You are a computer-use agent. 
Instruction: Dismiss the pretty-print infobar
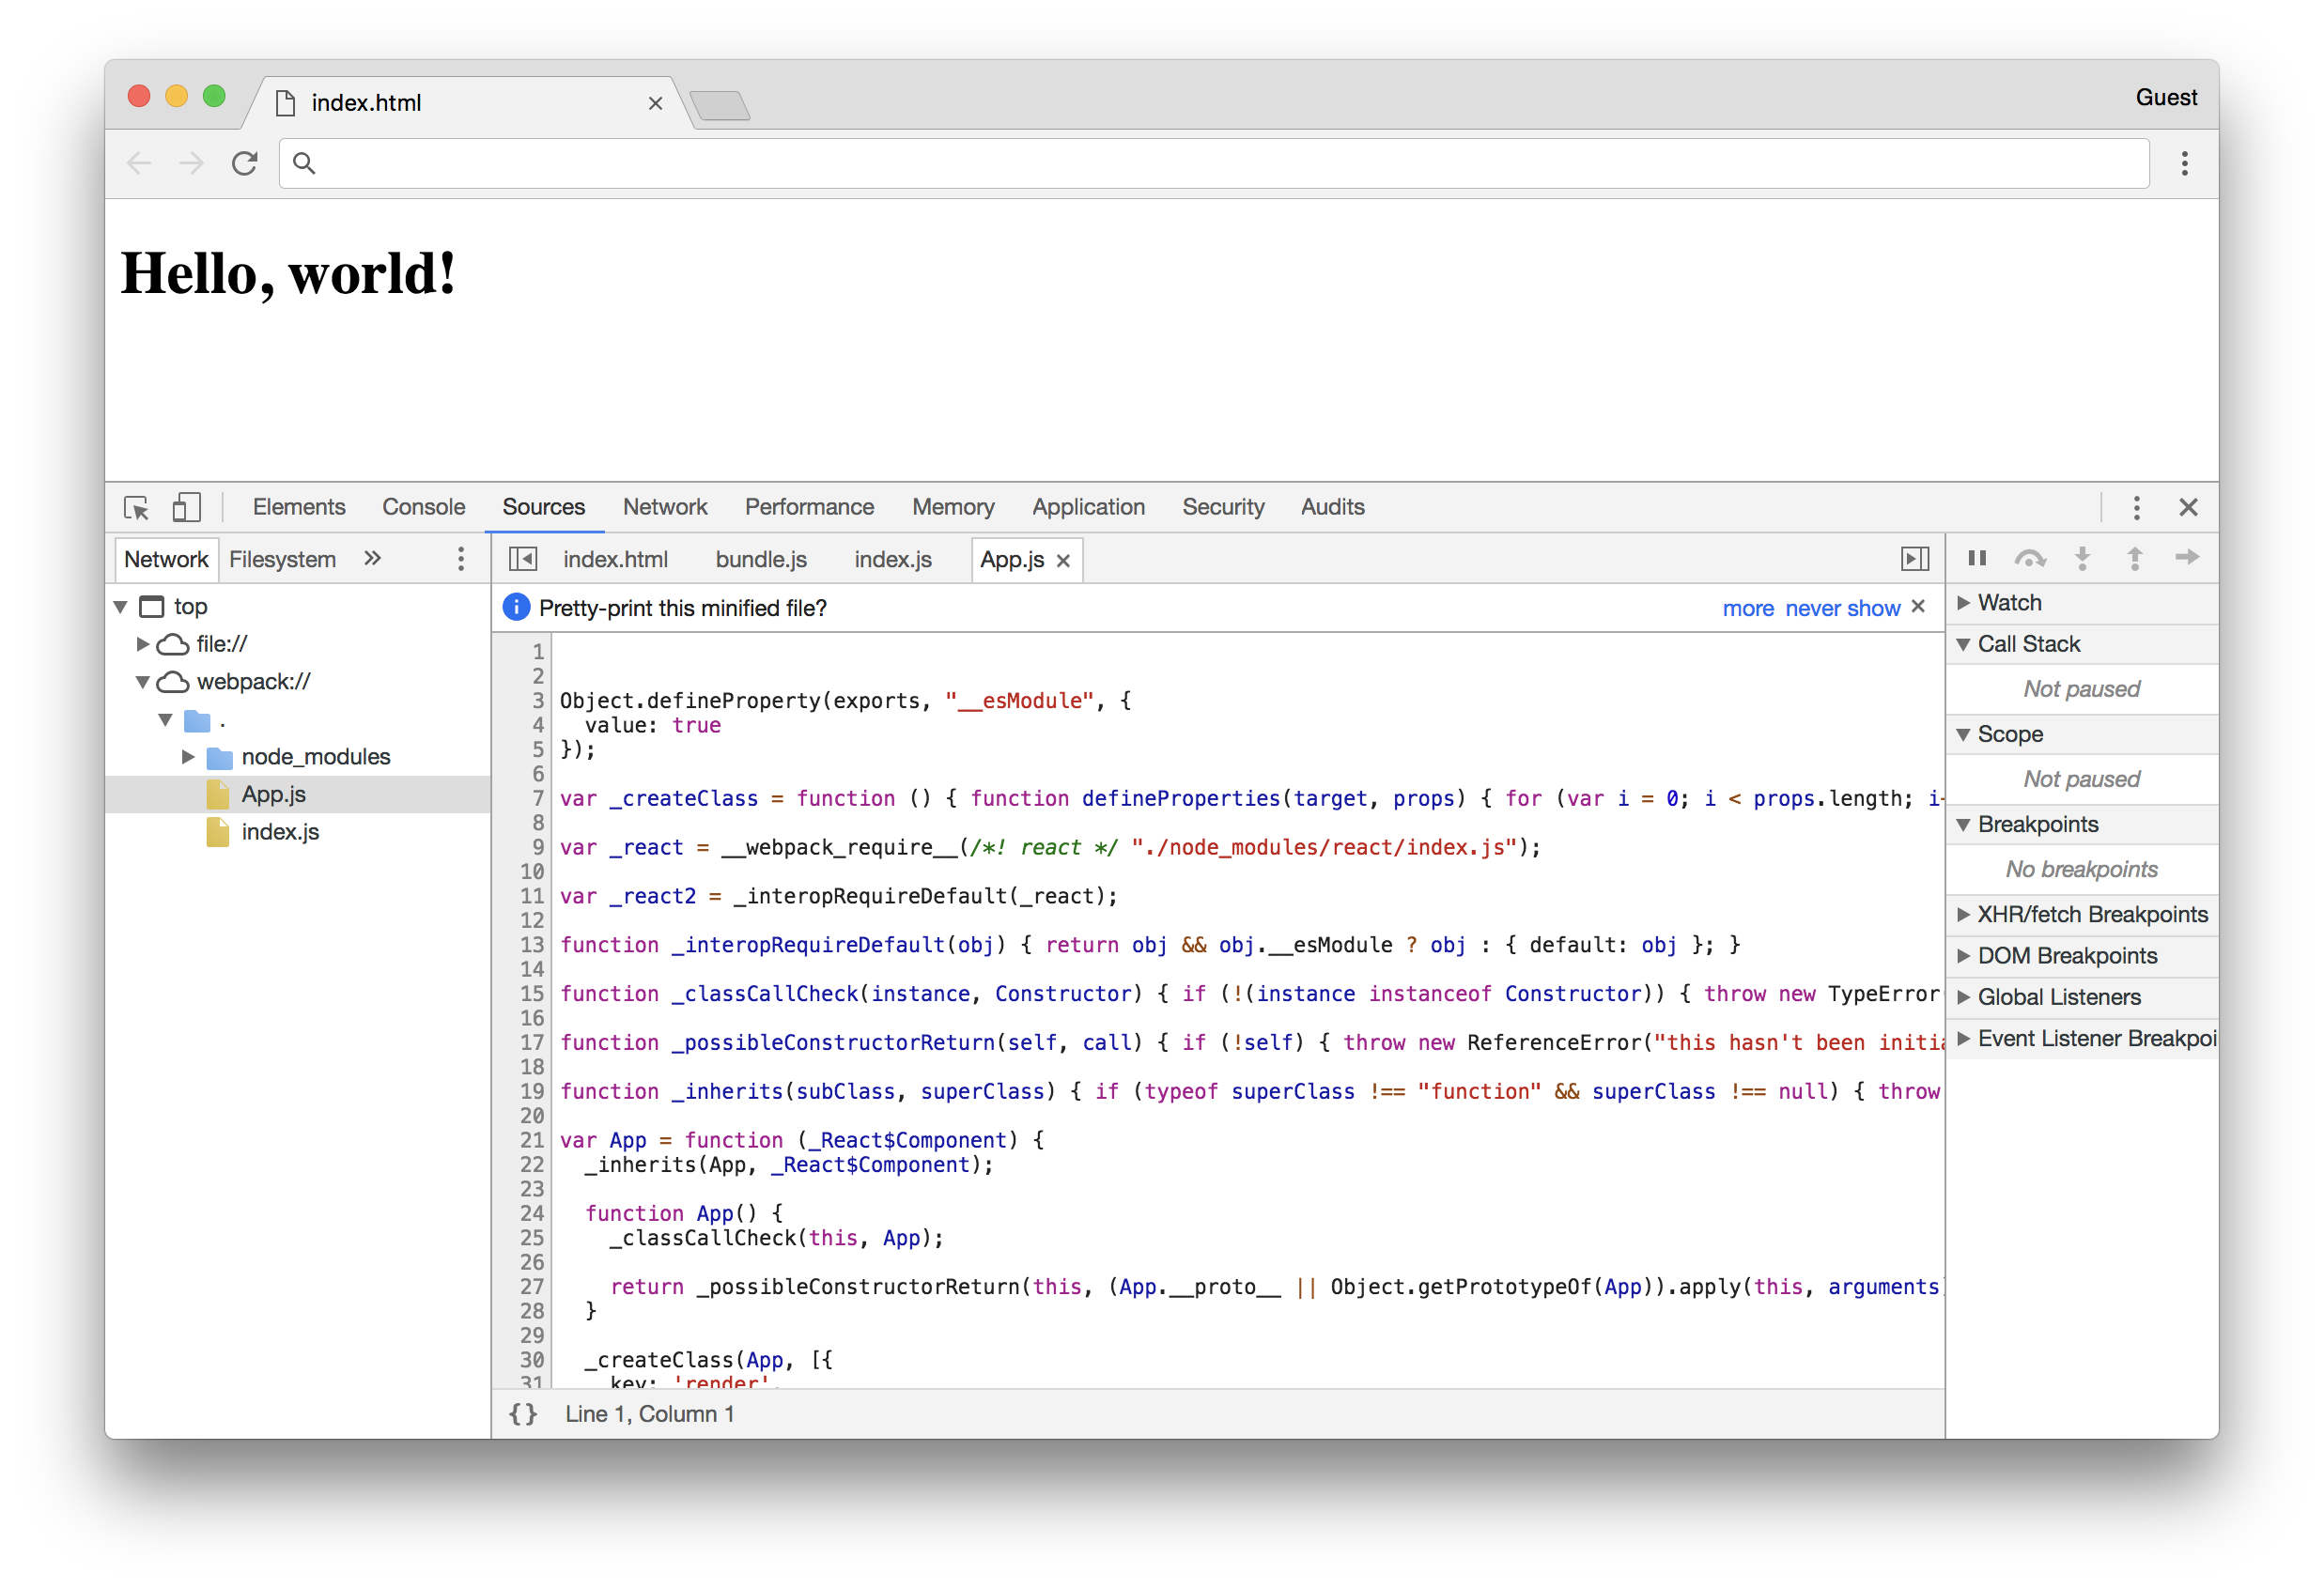1918,607
